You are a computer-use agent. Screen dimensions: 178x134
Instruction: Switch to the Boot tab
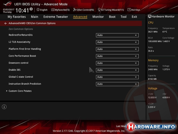112,17
